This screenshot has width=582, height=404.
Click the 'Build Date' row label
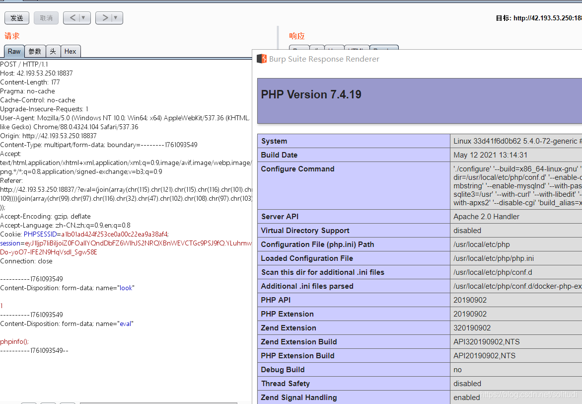click(279, 155)
